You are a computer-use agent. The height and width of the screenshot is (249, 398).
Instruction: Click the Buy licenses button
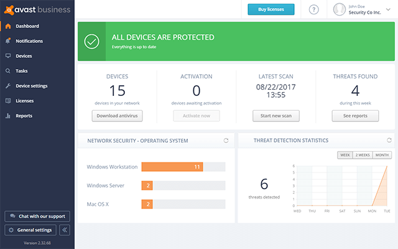(271, 9)
